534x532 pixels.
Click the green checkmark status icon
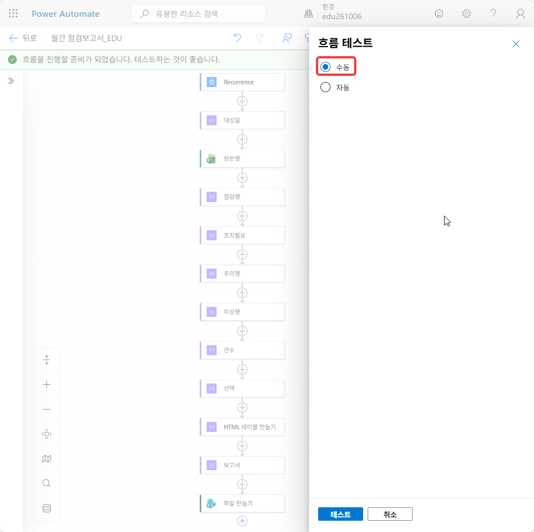pyautogui.click(x=12, y=60)
